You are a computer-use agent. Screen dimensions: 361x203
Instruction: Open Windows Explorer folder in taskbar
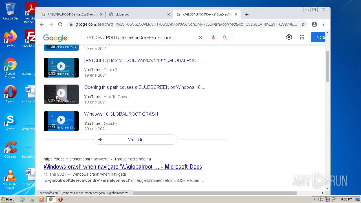(x=32, y=199)
